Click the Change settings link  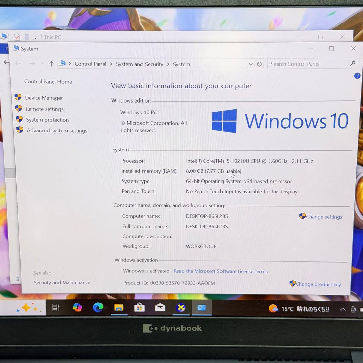(x=324, y=217)
